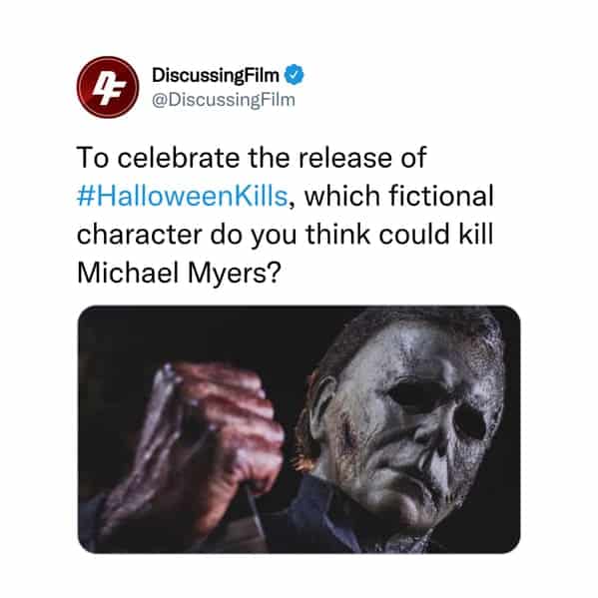Screen dimensions: 598x598
Task: Click the text "Michael Myers?"
Action: point(179,274)
